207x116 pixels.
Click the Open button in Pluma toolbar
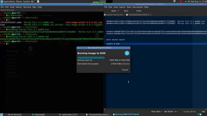tap(114, 11)
